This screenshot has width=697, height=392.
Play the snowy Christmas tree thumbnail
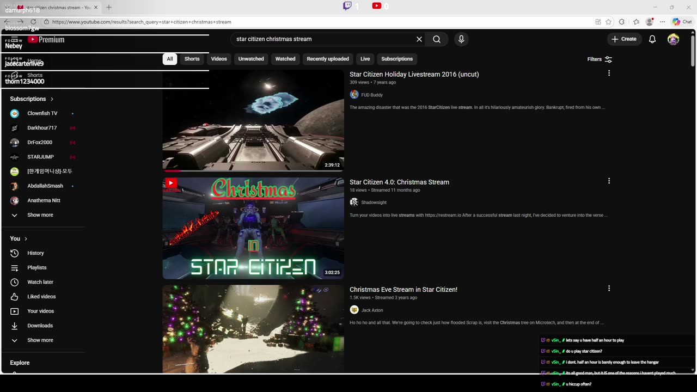point(253,329)
